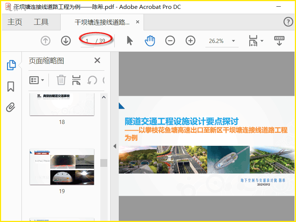
Task: Rotate pages counterclockwise icon
Action: coord(92,80)
